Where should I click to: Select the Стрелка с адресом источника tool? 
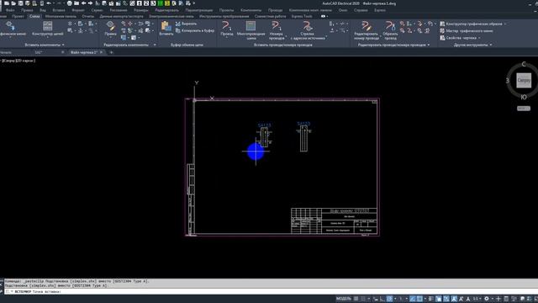(x=308, y=30)
